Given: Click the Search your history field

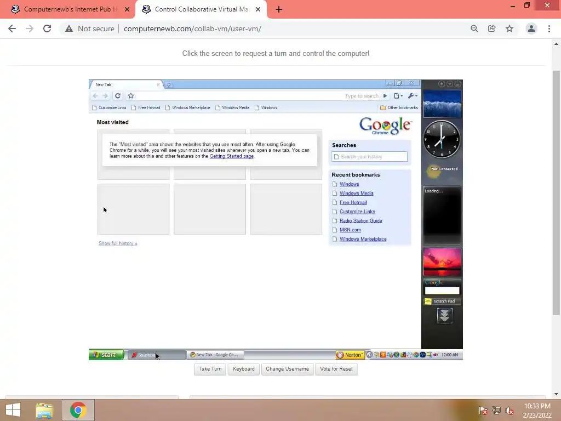Looking at the screenshot, I should point(370,156).
